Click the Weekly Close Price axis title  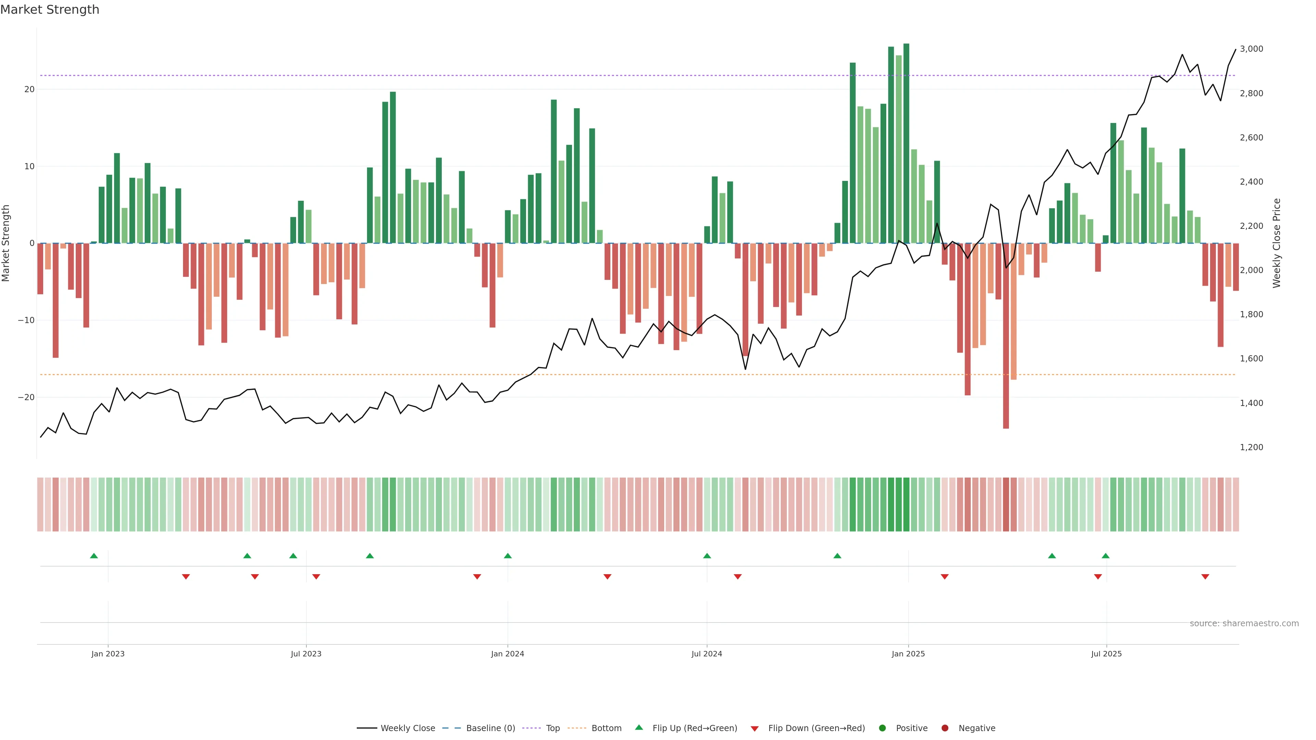click(1277, 243)
